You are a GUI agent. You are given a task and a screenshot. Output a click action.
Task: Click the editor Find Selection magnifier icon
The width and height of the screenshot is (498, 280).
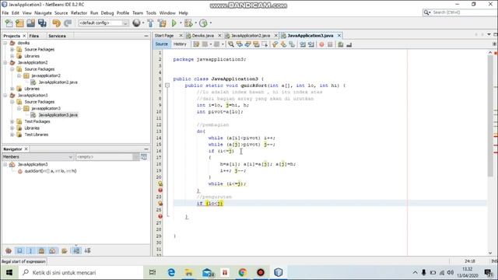tap(231, 44)
